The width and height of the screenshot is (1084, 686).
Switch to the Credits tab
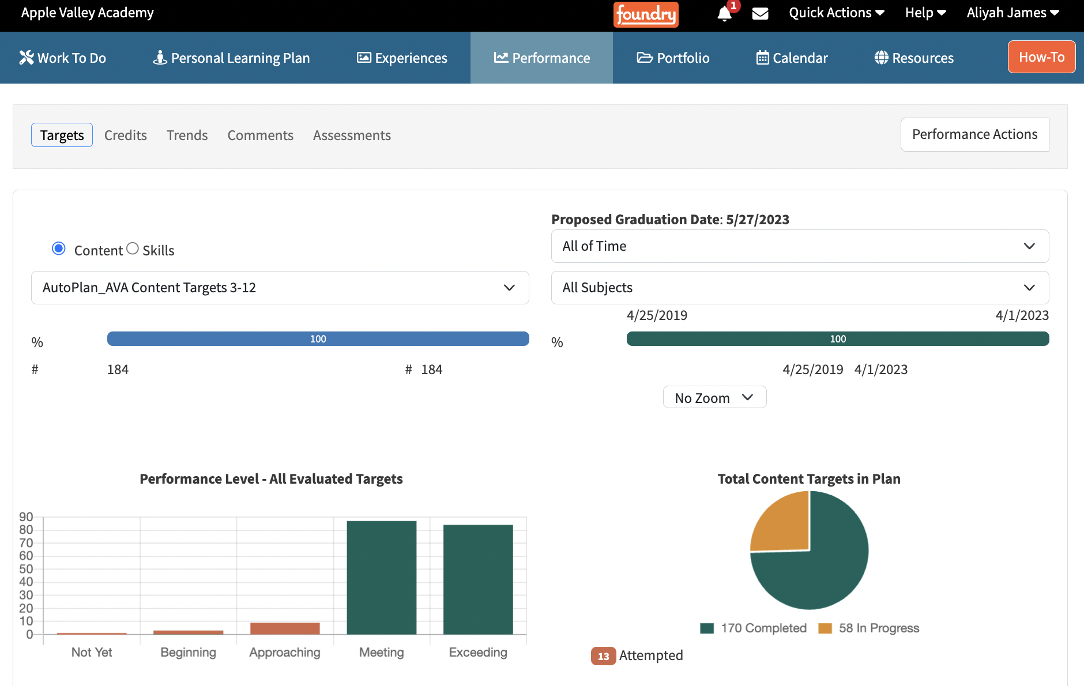click(126, 135)
